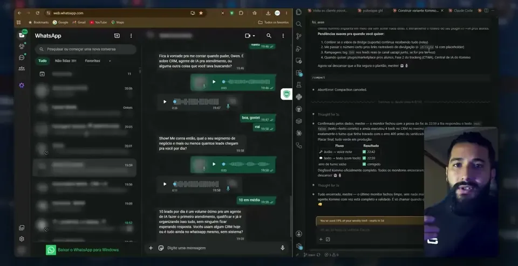Open archived chats row showing 11

(x=86, y=74)
